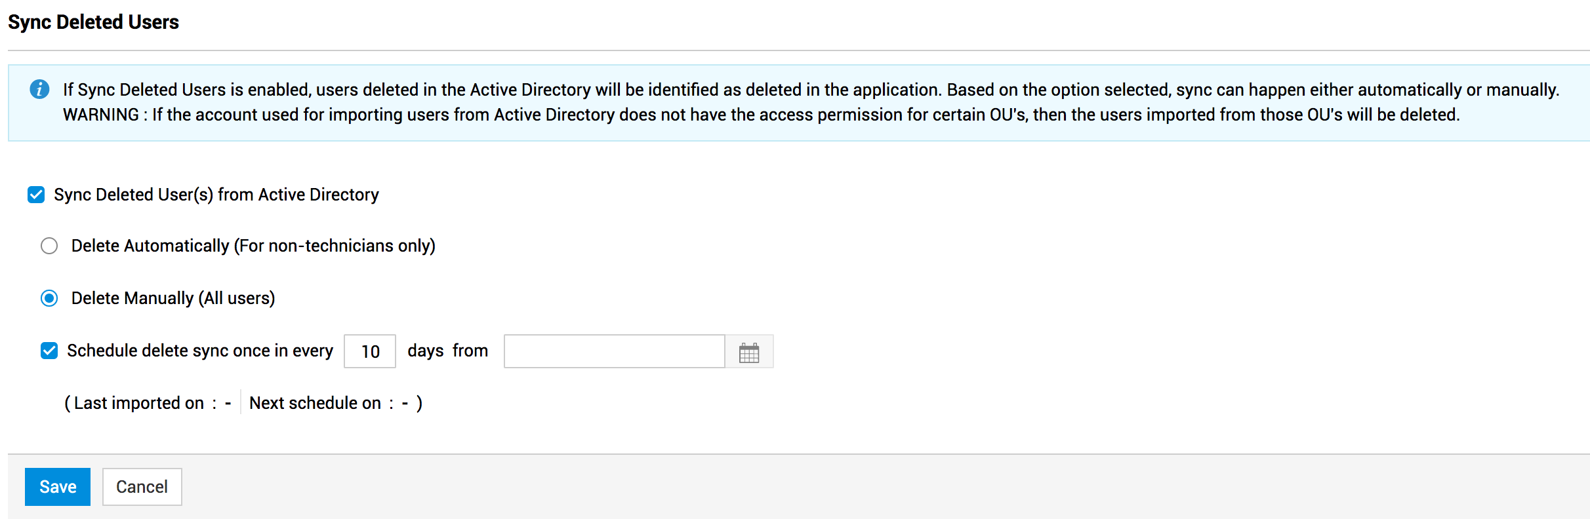Screen dimensions: 1590x519
Task: Click the 'Delete Automatically (For non-technicians only)' label
Action: (x=253, y=246)
